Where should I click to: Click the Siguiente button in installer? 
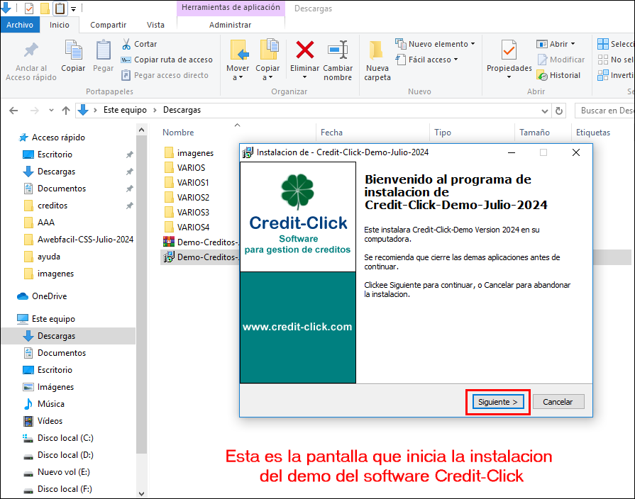coord(497,402)
